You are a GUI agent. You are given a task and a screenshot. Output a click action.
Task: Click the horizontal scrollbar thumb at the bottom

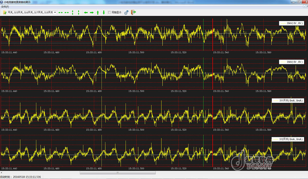coord(118,173)
